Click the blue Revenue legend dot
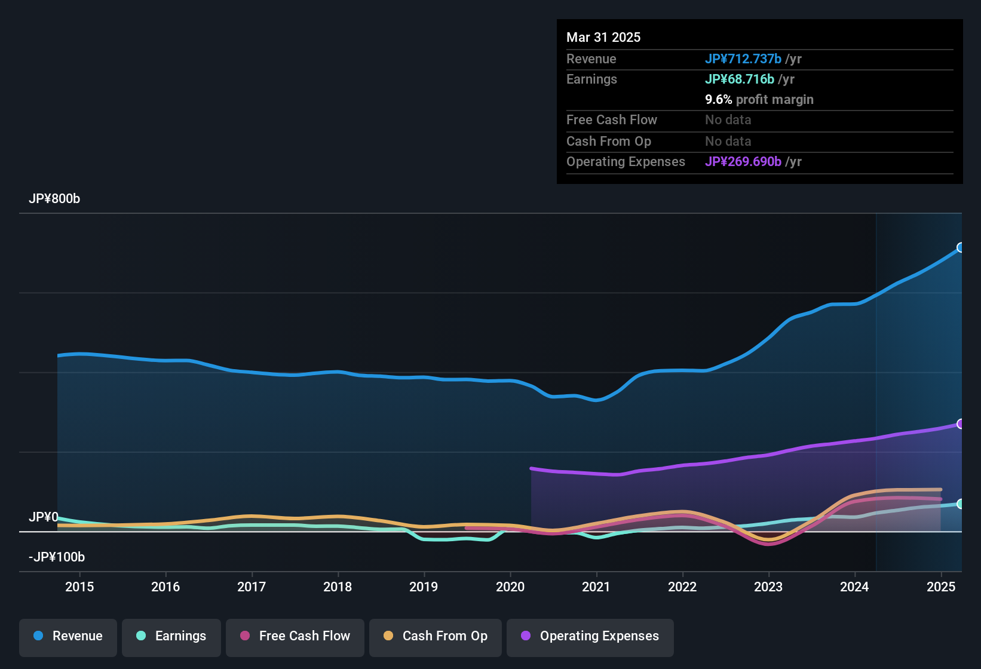The width and height of the screenshot is (981, 669). coord(38,636)
